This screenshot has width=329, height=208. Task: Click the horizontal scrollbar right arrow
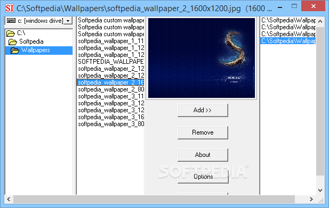click(x=311, y=199)
